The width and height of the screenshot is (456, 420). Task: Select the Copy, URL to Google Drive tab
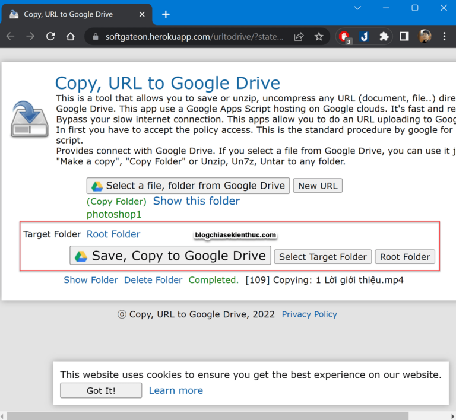[77, 14]
